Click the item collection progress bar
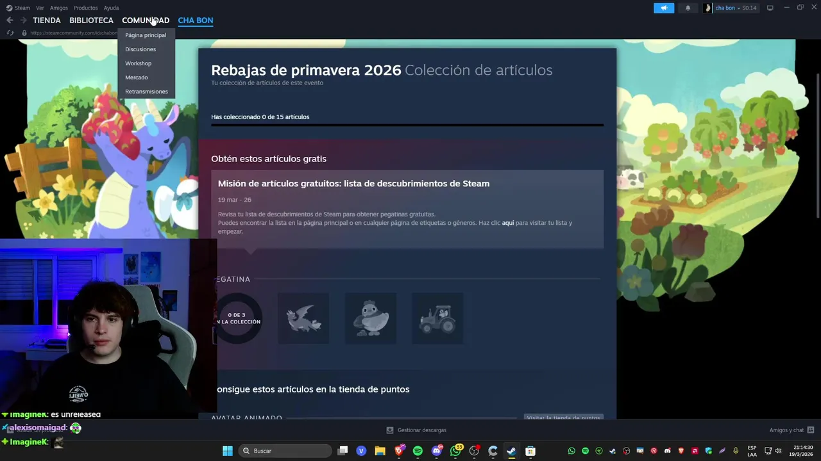The height and width of the screenshot is (461, 821). (x=407, y=125)
